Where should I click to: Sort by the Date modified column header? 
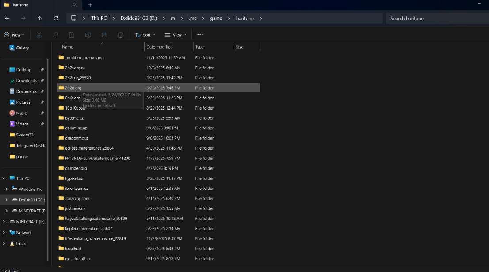[x=160, y=47]
